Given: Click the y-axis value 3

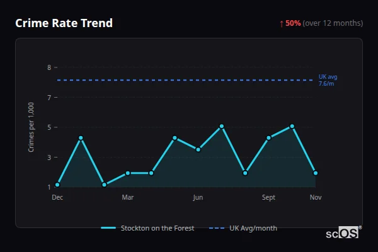Looking at the screenshot, I should (x=49, y=157).
